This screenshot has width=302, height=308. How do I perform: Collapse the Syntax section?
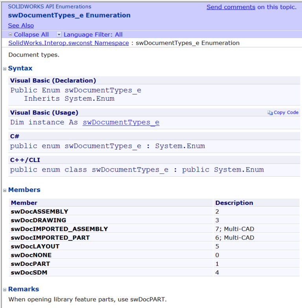pyautogui.click(x=5, y=69)
